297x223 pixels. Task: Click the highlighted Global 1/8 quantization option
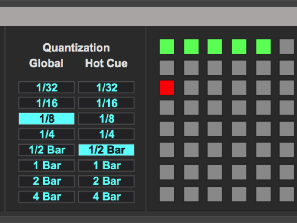[46, 119]
